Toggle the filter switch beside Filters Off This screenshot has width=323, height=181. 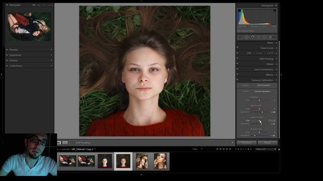[x=279, y=149]
